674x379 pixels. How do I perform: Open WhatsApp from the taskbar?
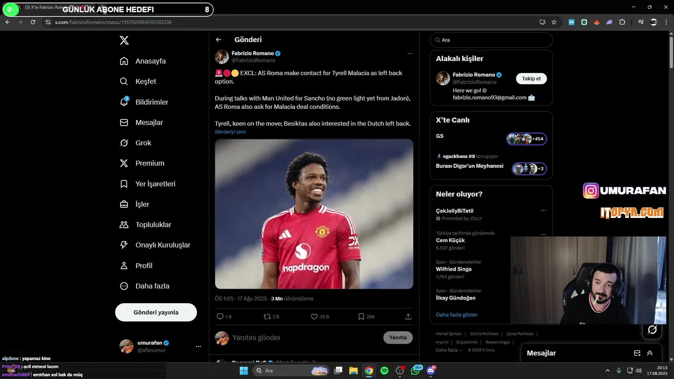click(x=416, y=371)
